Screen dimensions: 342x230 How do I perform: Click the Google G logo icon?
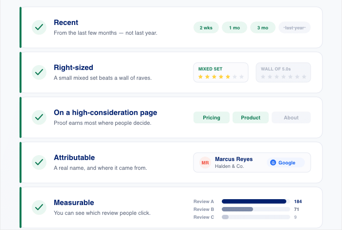click(x=273, y=162)
